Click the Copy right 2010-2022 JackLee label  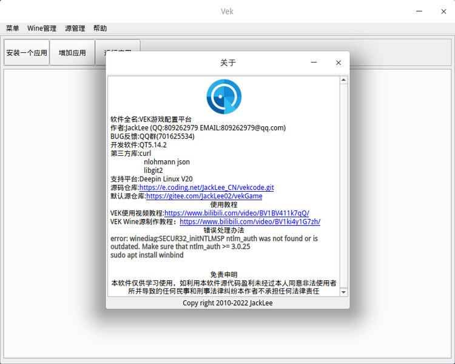pyautogui.click(x=227, y=303)
